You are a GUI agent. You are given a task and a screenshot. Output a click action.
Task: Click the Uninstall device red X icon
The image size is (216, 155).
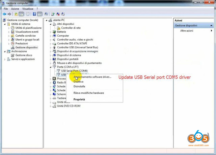tap(58, 14)
